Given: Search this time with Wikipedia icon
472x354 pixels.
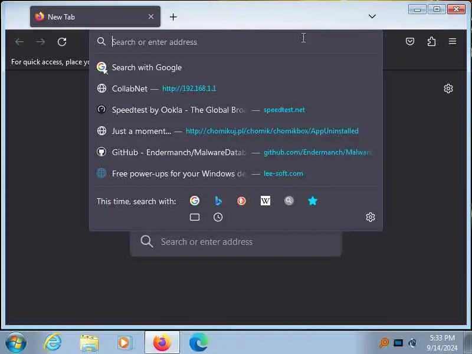Looking at the screenshot, I should (x=265, y=201).
